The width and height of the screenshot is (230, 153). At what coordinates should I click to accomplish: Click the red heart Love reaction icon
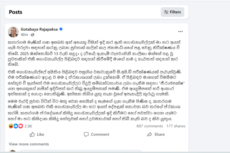tap(21, 125)
